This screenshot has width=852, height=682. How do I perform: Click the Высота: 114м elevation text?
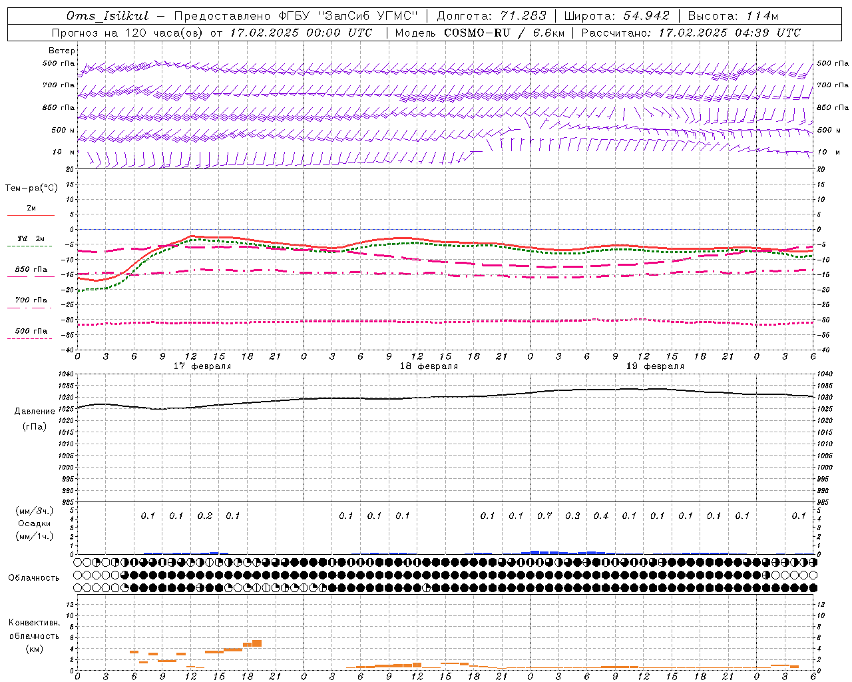coord(733,16)
